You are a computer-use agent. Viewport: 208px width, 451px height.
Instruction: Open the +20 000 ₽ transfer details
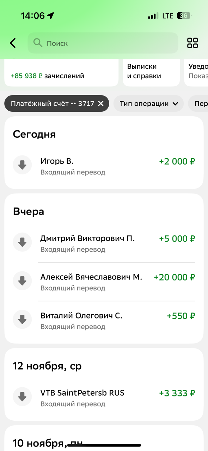coord(104,281)
